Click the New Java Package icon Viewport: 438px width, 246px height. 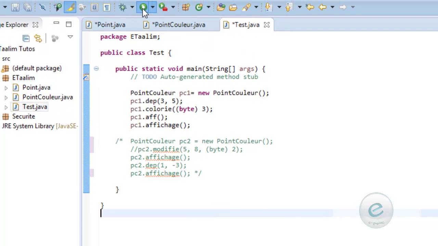click(x=186, y=7)
